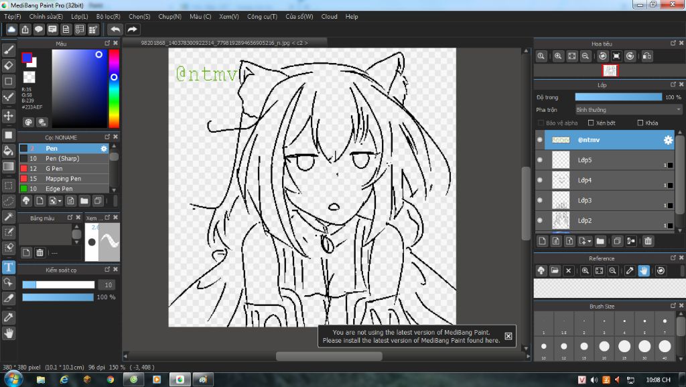This screenshot has height=387, width=686.
Task: Zoom in using the Navigator panel
Action: 558,56
